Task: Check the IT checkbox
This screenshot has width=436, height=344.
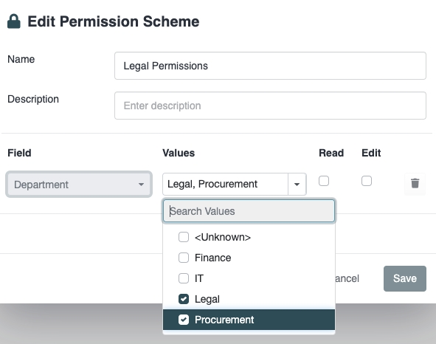Action: (x=184, y=278)
